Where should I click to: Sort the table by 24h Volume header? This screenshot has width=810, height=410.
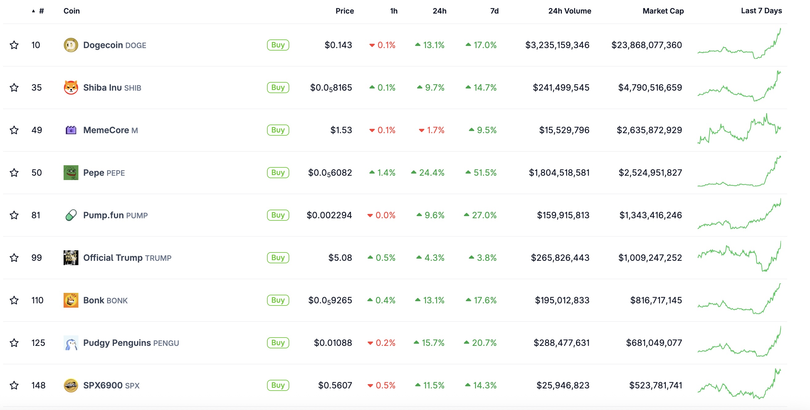pyautogui.click(x=570, y=11)
